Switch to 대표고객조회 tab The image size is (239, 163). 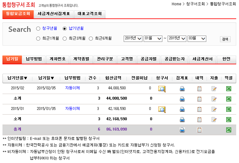90,14
